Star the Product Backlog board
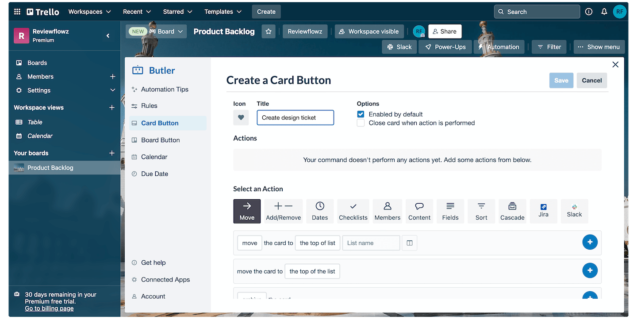This screenshot has width=637, height=319. (269, 31)
